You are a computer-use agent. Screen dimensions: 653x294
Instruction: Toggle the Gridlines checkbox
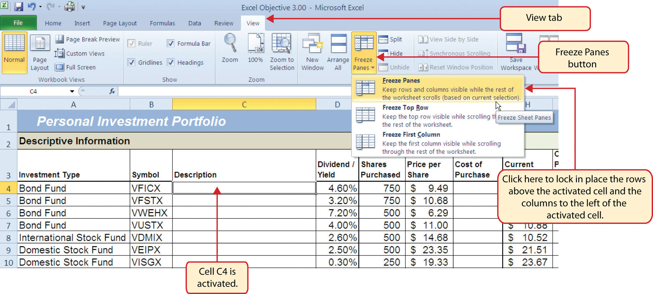(x=132, y=62)
